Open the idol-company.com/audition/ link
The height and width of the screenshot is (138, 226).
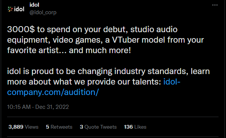point(94,87)
